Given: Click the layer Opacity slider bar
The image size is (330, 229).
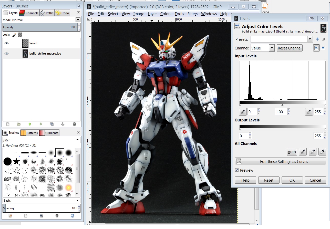Looking at the screenshot, I should 40,27.
